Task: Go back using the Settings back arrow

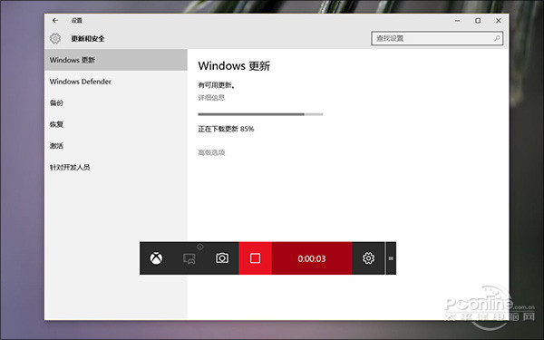Action: pyautogui.click(x=55, y=21)
